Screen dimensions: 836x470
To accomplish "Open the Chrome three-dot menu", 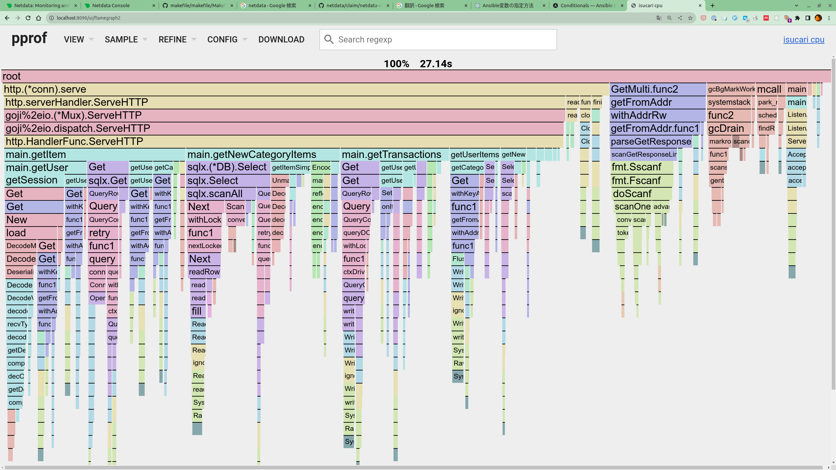I will (x=829, y=18).
